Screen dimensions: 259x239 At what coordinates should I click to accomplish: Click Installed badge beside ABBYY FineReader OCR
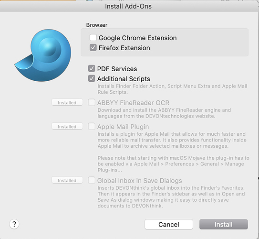[x=67, y=102]
